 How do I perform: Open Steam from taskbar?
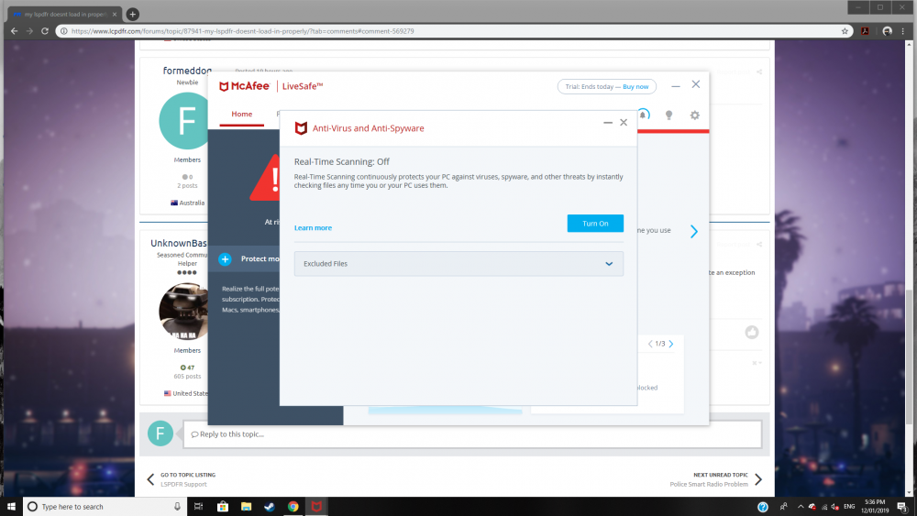[270, 507]
